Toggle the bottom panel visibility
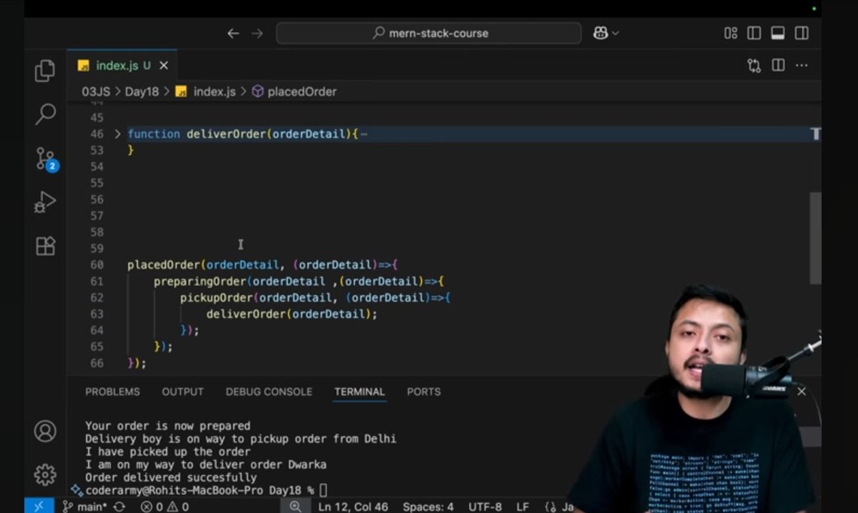The image size is (858, 513). click(x=777, y=33)
